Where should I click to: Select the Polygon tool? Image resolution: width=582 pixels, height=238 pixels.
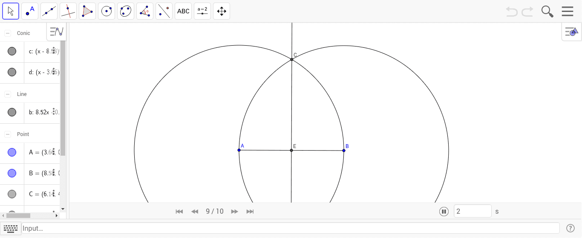87,11
